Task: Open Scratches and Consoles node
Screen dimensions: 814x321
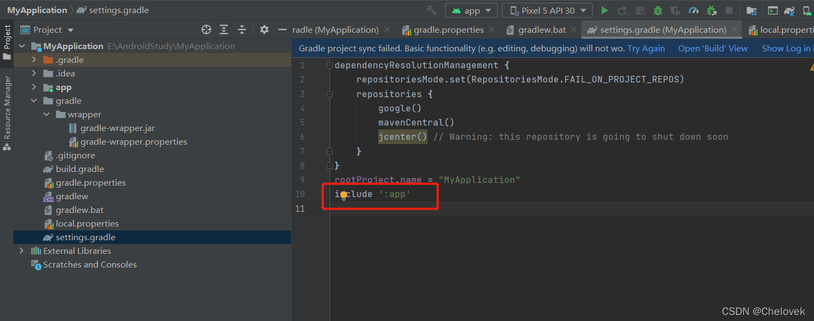Action: 84,265
